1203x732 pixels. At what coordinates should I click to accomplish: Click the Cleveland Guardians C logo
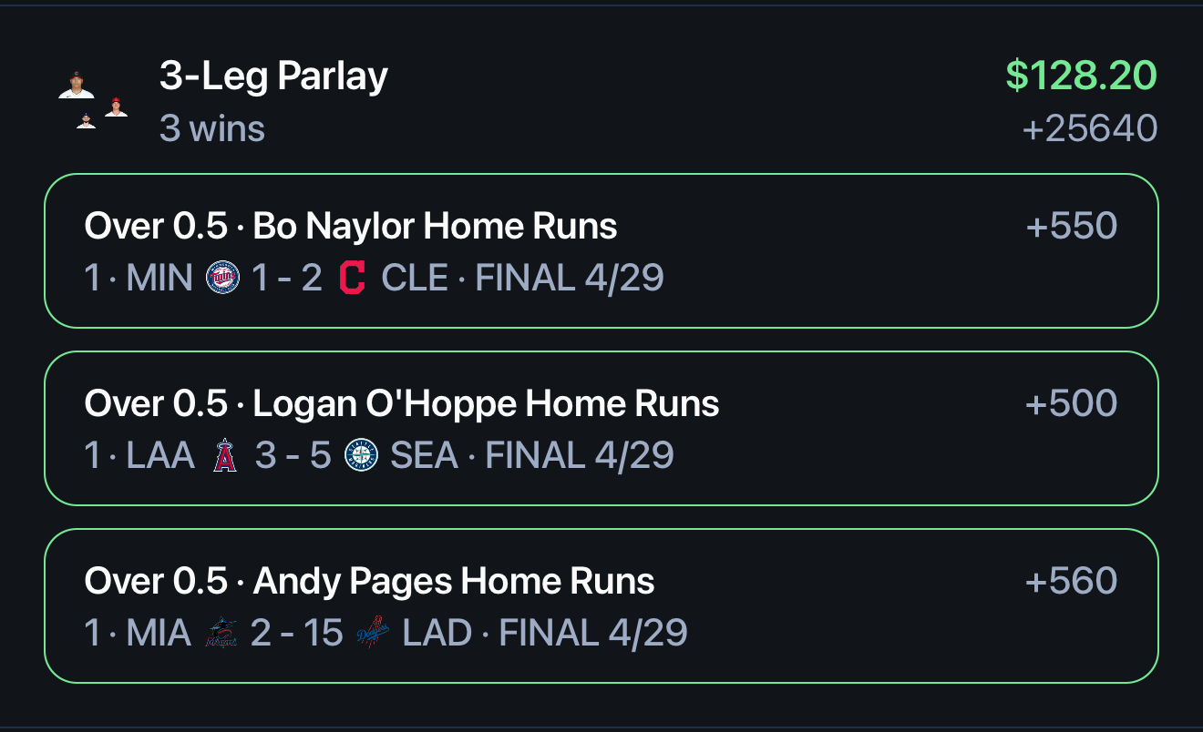pos(352,278)
